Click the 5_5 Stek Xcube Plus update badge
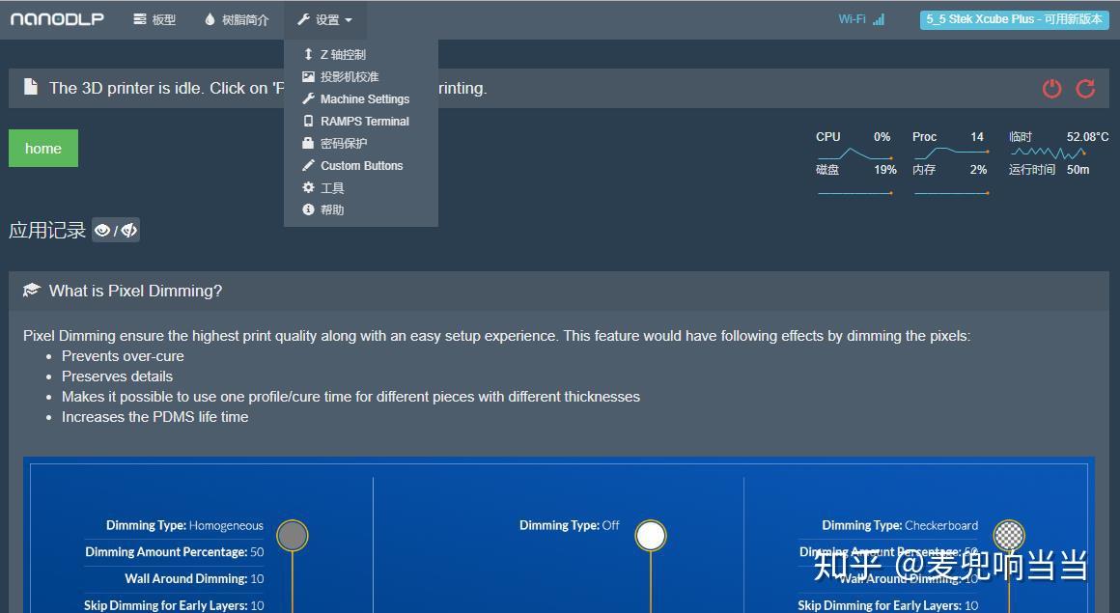The image size is (1120, 613). (x=1013, y=18)
